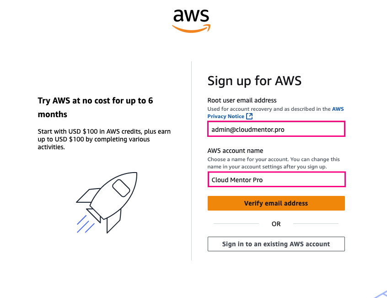Click the "AWS account name" label

[235, 151]
